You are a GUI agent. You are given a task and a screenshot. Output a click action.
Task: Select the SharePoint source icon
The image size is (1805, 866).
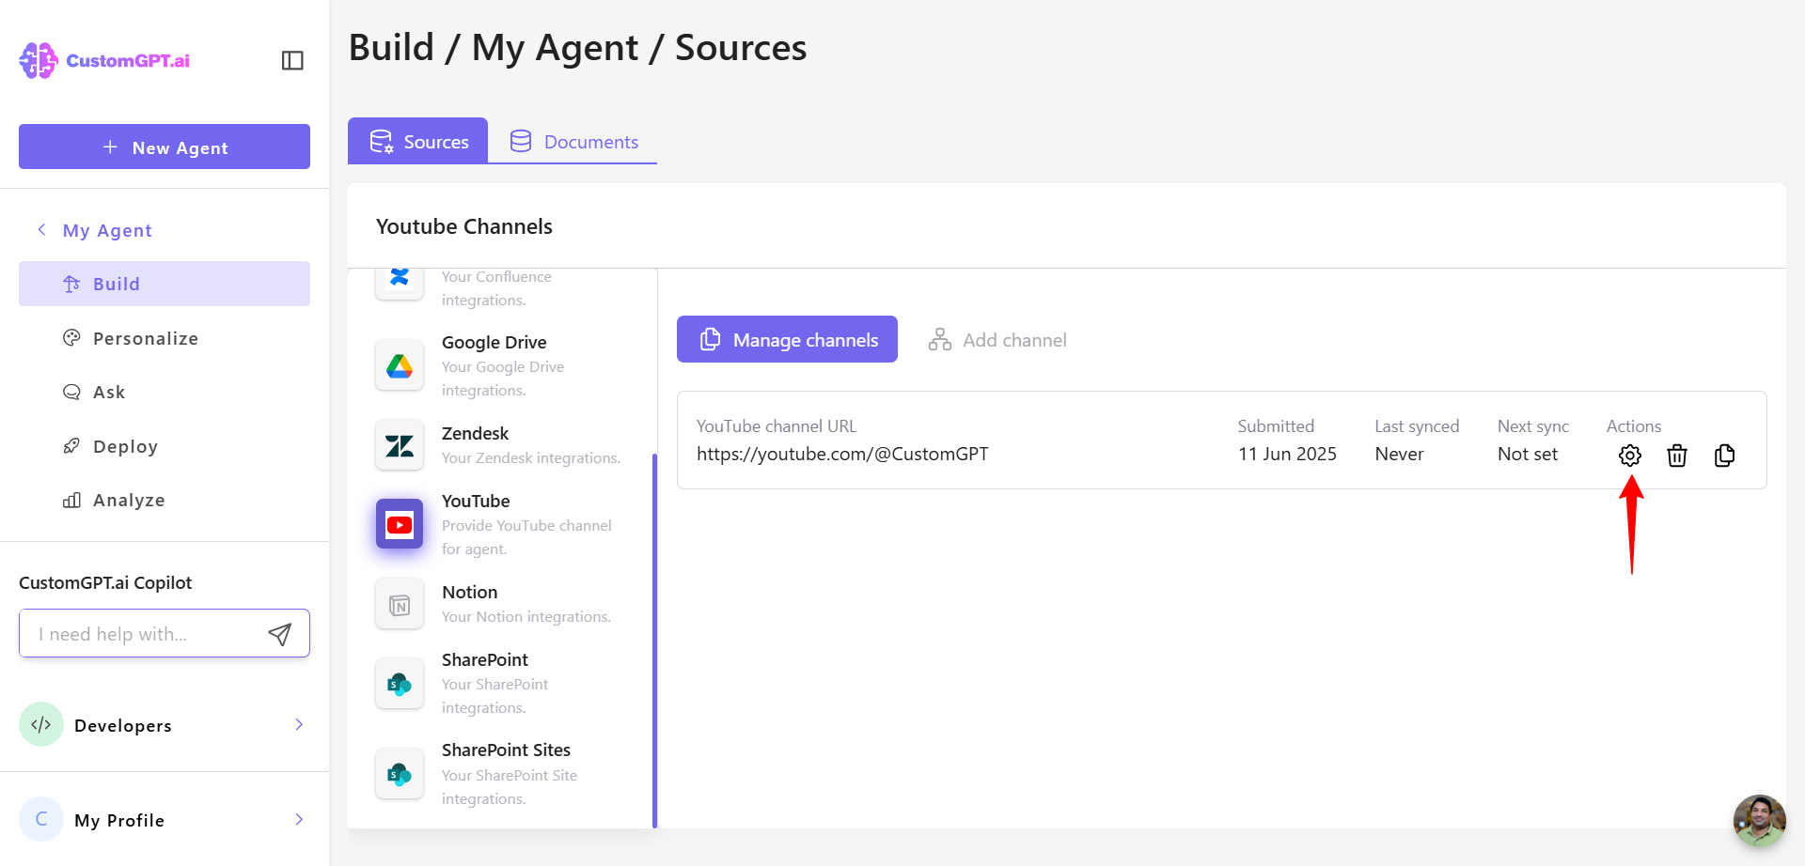(x=400, y=684)
